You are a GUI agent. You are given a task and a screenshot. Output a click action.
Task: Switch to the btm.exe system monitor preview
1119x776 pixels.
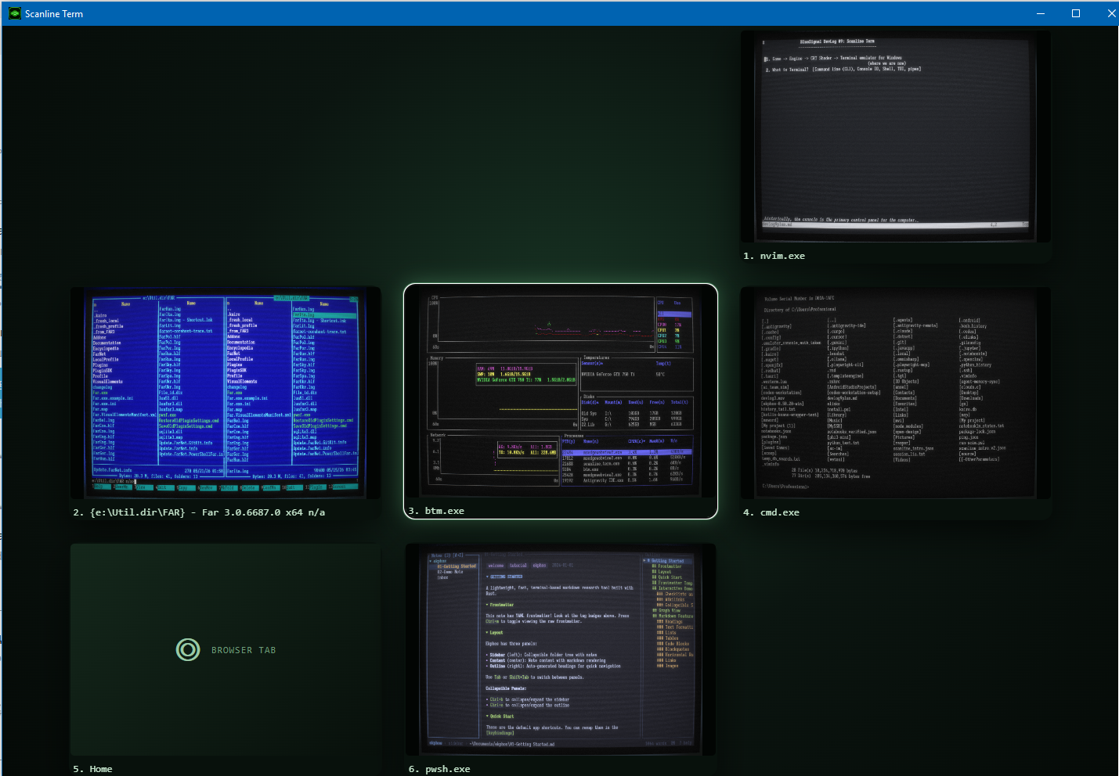coord(561,393)
